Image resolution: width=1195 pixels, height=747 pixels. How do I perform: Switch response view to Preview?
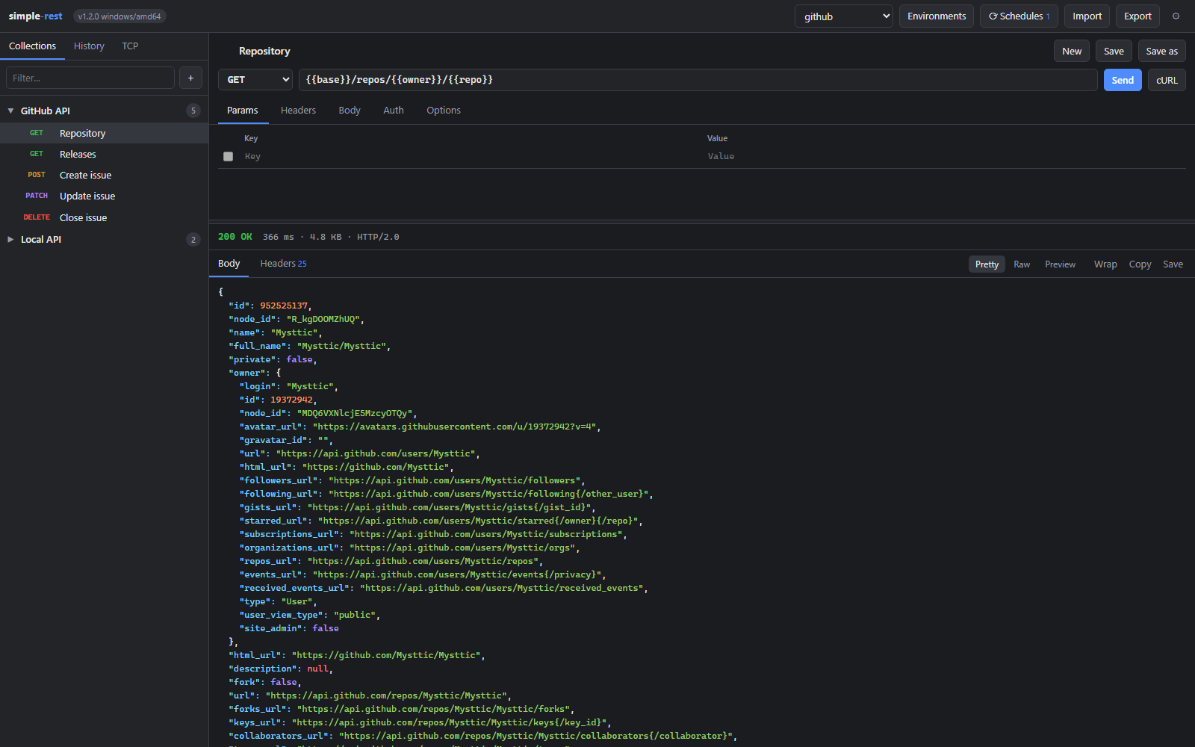(1060, 264)
